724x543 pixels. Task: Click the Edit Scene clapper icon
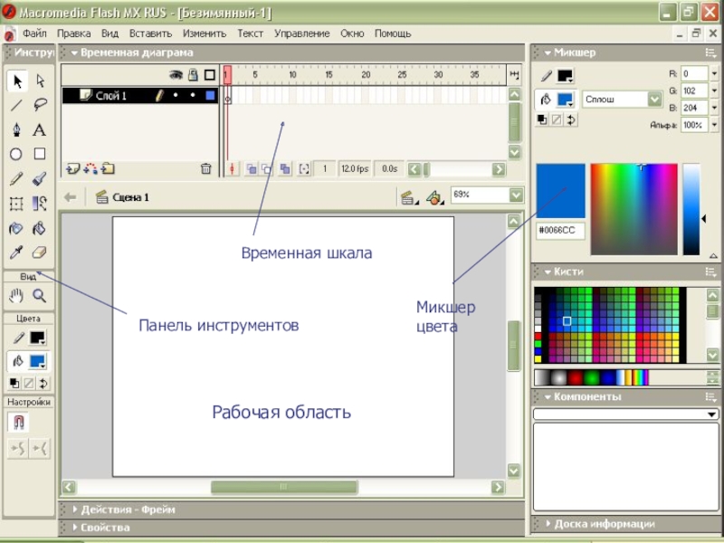[x=408, y=197]
